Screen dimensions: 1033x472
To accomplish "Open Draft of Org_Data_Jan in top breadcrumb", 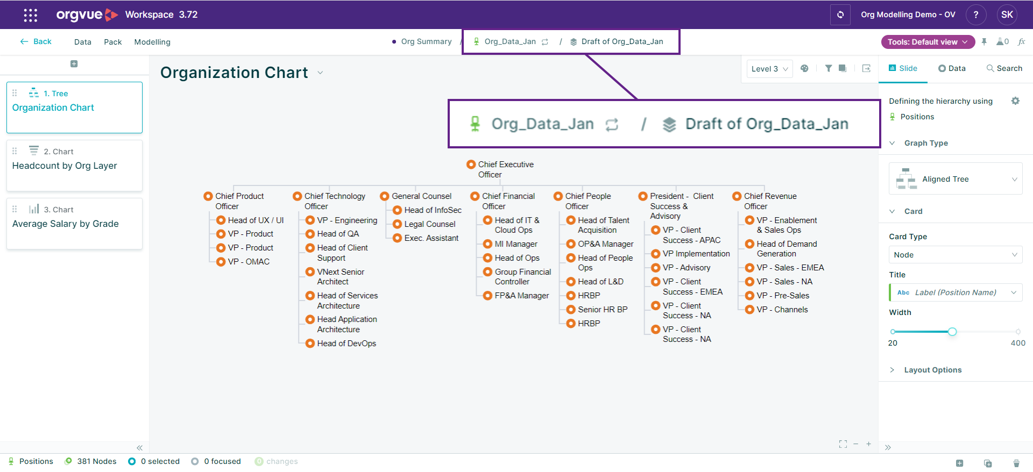I will [x=622, y=41].
